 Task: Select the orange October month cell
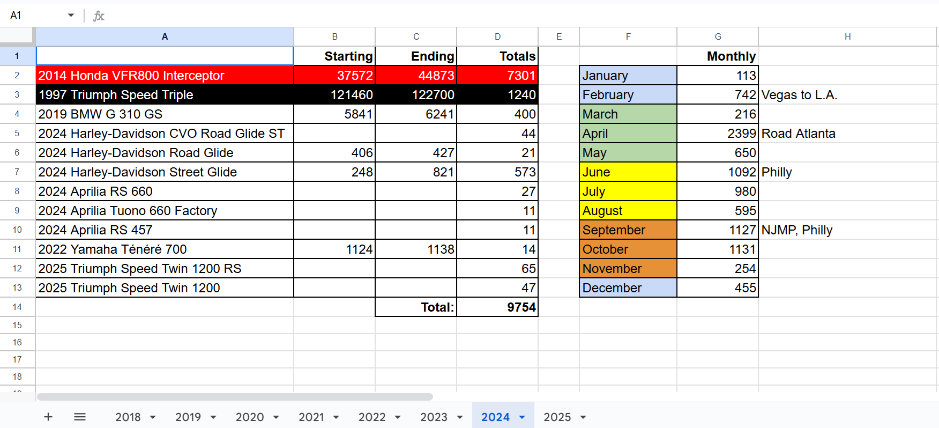628,249
